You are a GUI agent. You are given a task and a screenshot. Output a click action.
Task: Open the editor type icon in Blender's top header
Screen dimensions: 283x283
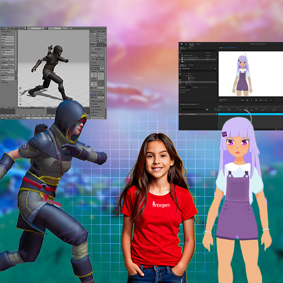(2, 28)
